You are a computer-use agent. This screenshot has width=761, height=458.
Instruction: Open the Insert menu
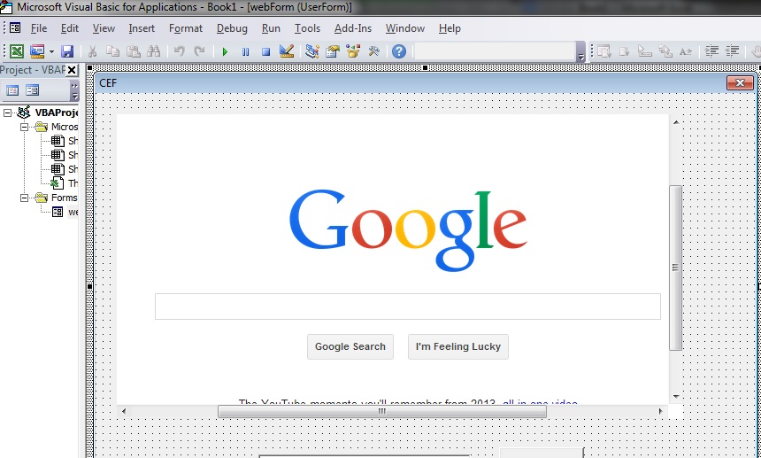point(142,28)
